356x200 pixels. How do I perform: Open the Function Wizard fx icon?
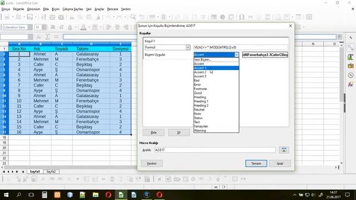click(39, 37)
